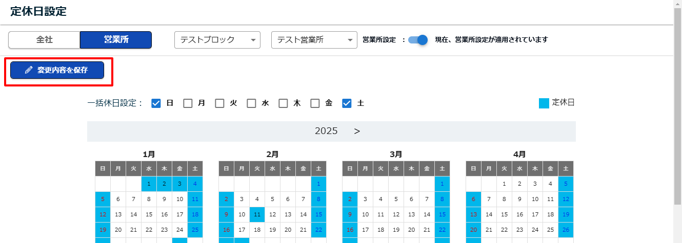Switch to the 全社 tab
The height and width of the screenshot is (243, 682).
click(x=45, y=40)
